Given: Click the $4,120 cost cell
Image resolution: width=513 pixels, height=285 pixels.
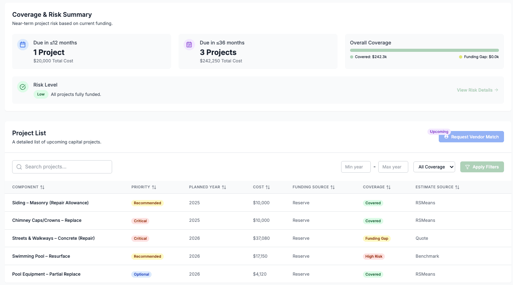Looking at the screenshot, I should [x=260, y=274].
